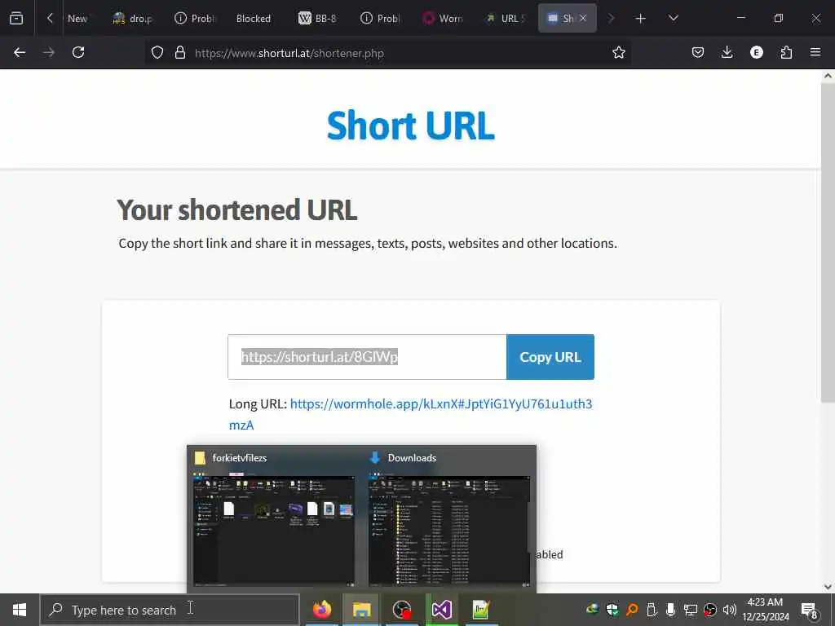Bookmark this page with the star
Viewport: 835px width, 626px height.
[618, 52]
